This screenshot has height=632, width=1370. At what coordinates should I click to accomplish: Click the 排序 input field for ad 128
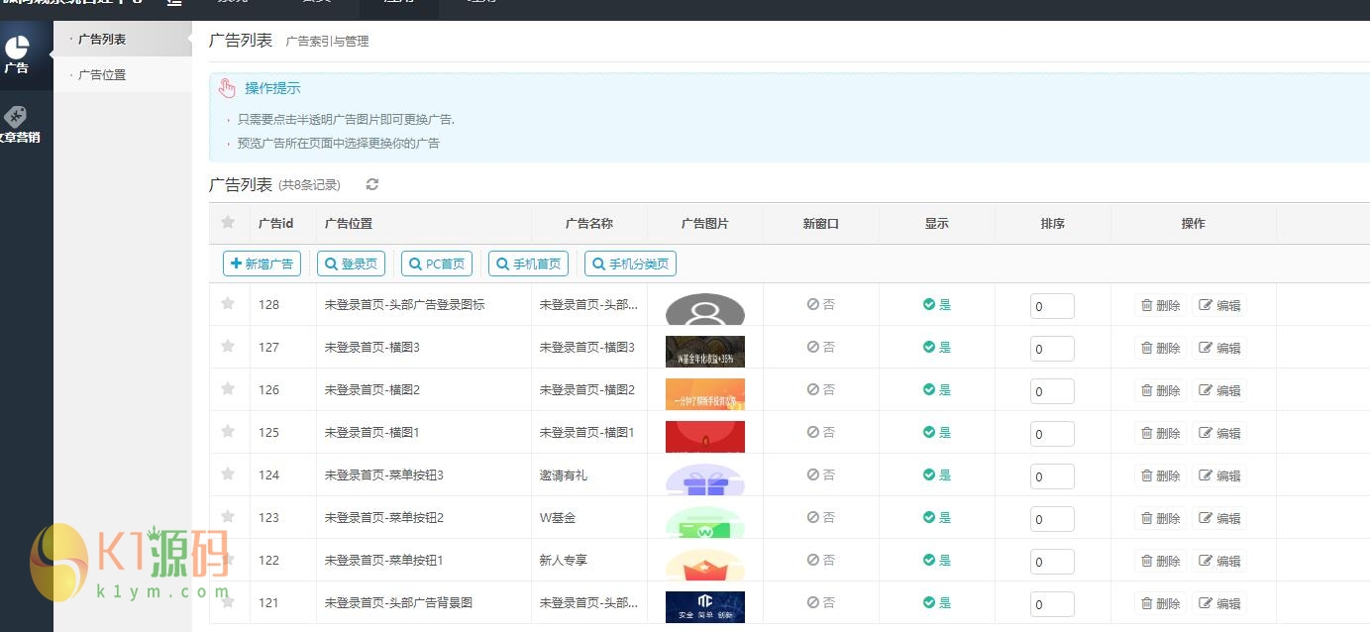[x=1052, y=306]
